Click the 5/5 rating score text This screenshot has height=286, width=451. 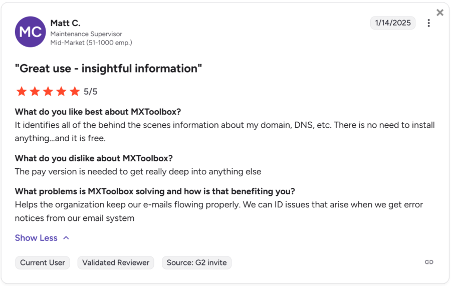(x=91, y=92)
